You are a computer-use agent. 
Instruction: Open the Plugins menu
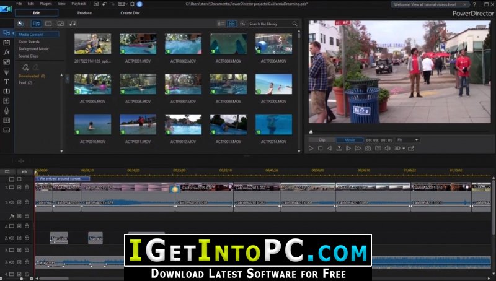46,4
